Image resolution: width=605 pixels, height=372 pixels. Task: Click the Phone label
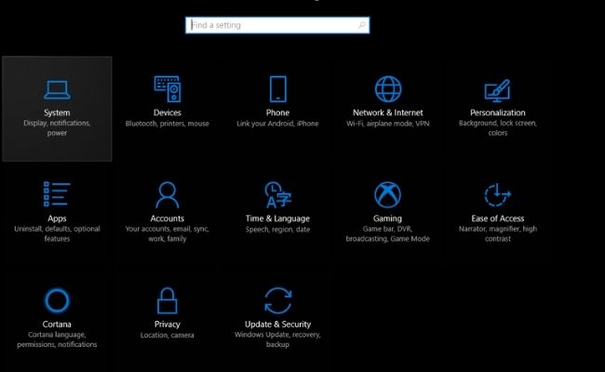(x=277, y=113)
